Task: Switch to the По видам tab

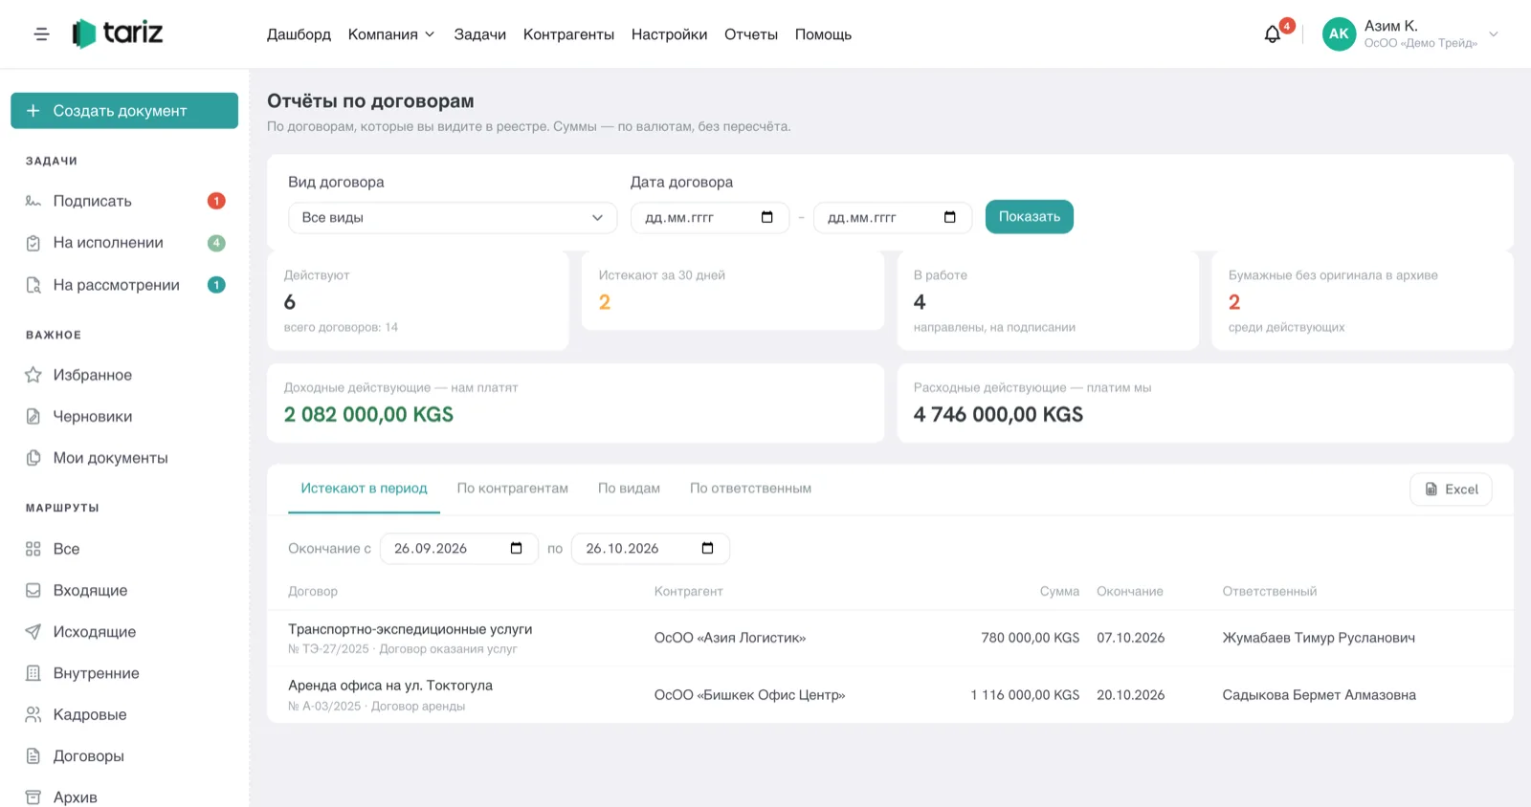Action: point(630,489)
